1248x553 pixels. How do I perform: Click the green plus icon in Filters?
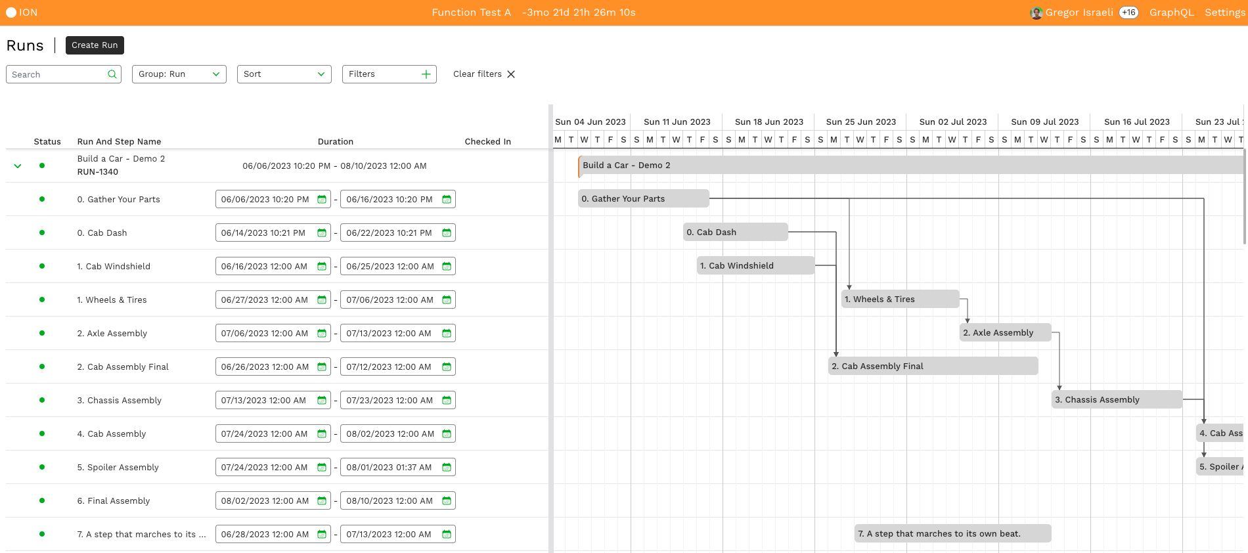click(426, 74)
